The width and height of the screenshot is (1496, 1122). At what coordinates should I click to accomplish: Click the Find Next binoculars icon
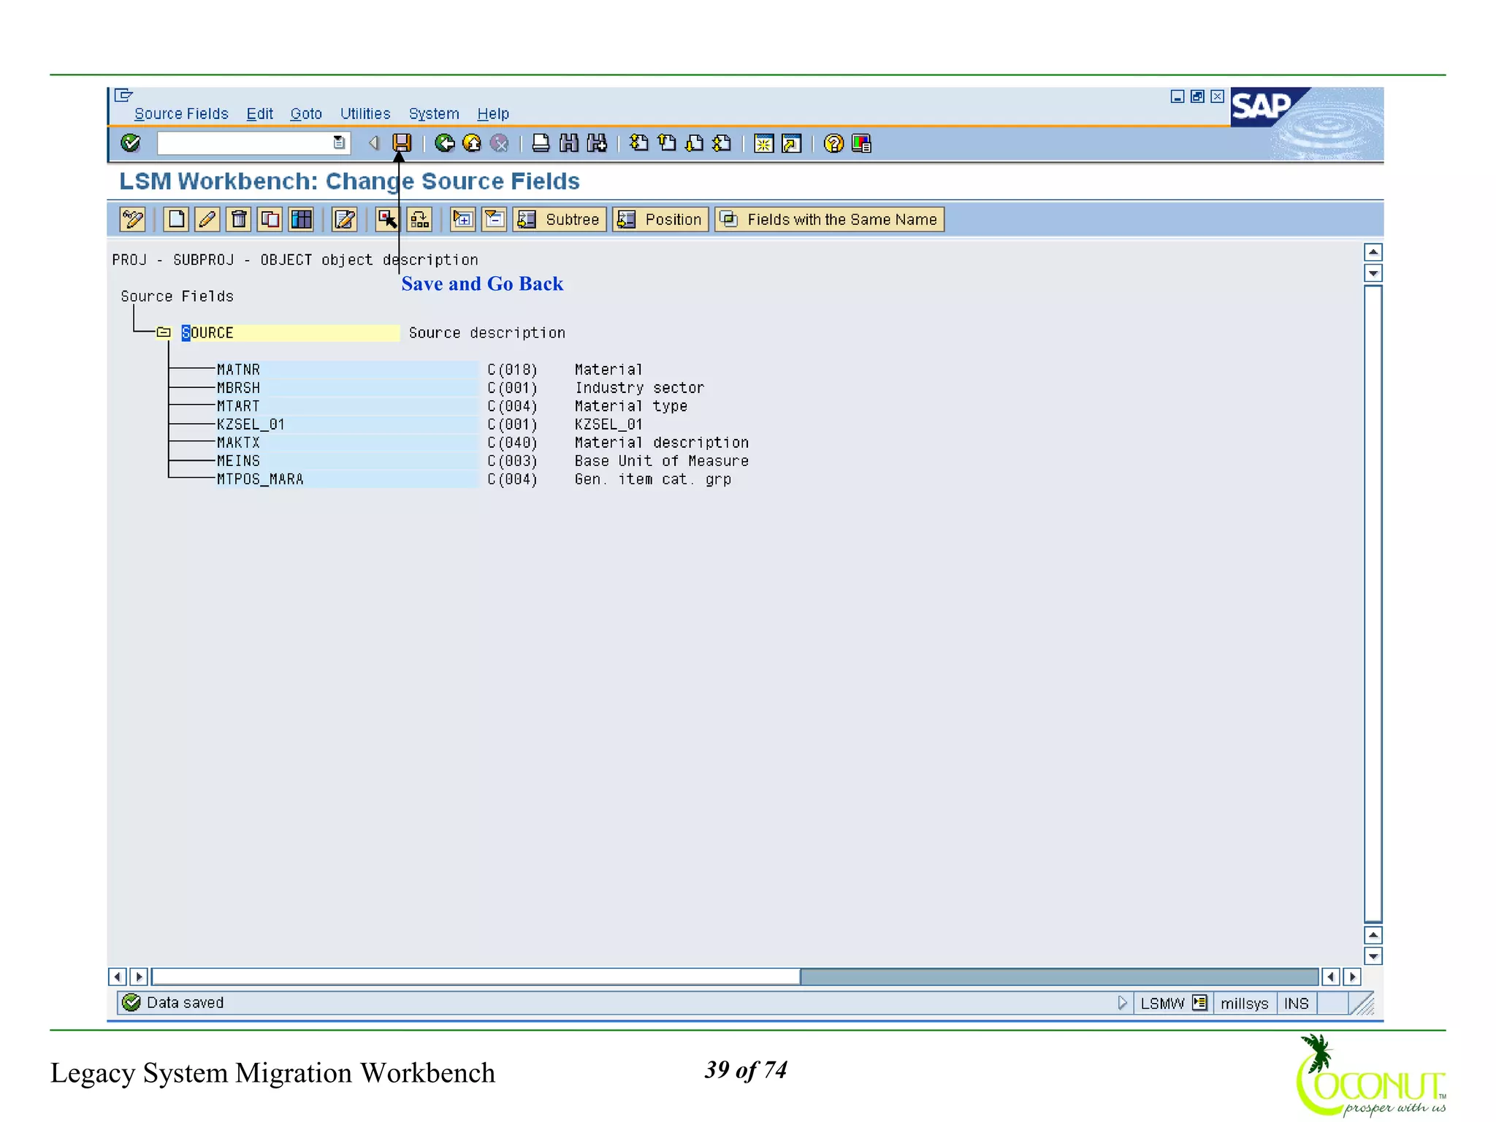(x=597, y=143)
